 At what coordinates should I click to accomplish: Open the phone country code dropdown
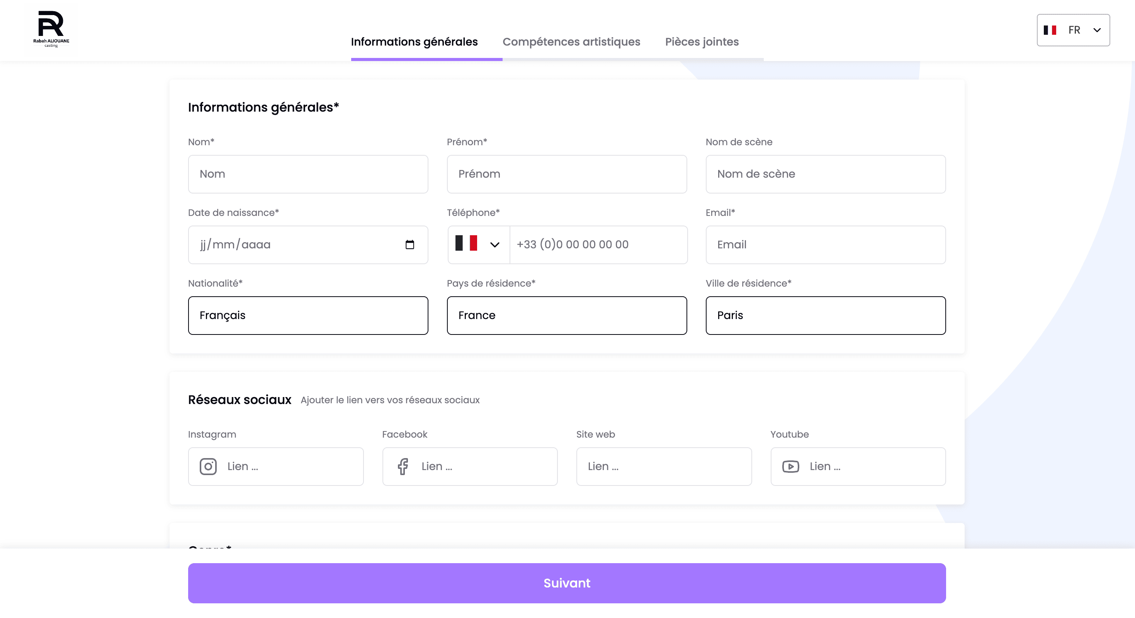point(494,244)
